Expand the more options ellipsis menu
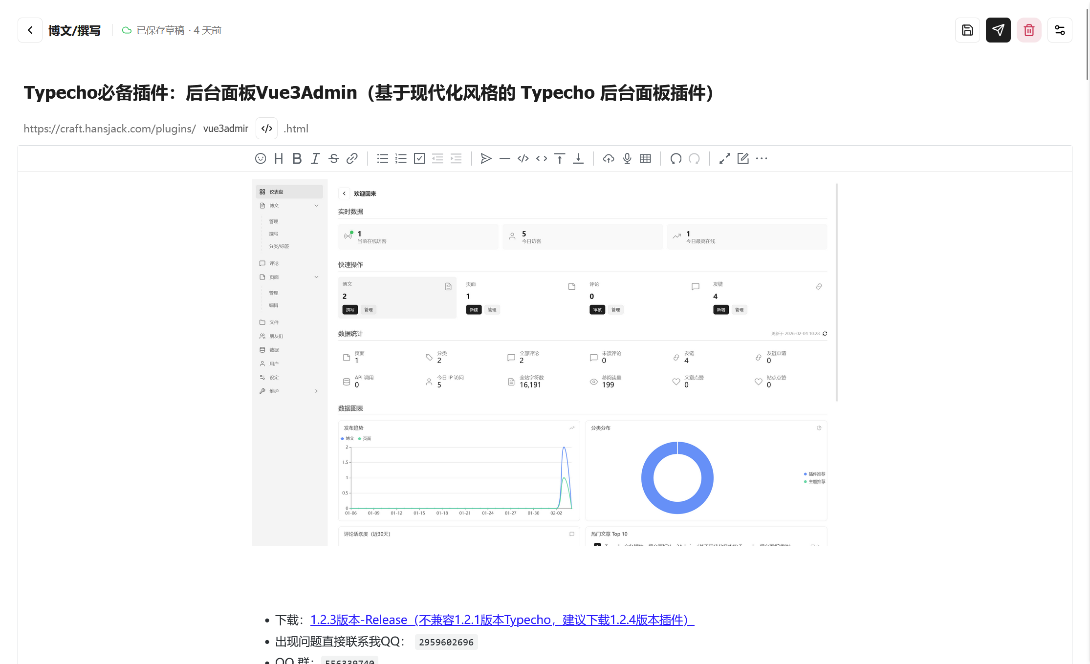The height and width of the screenshot is (664, 1090). [762, 158]
